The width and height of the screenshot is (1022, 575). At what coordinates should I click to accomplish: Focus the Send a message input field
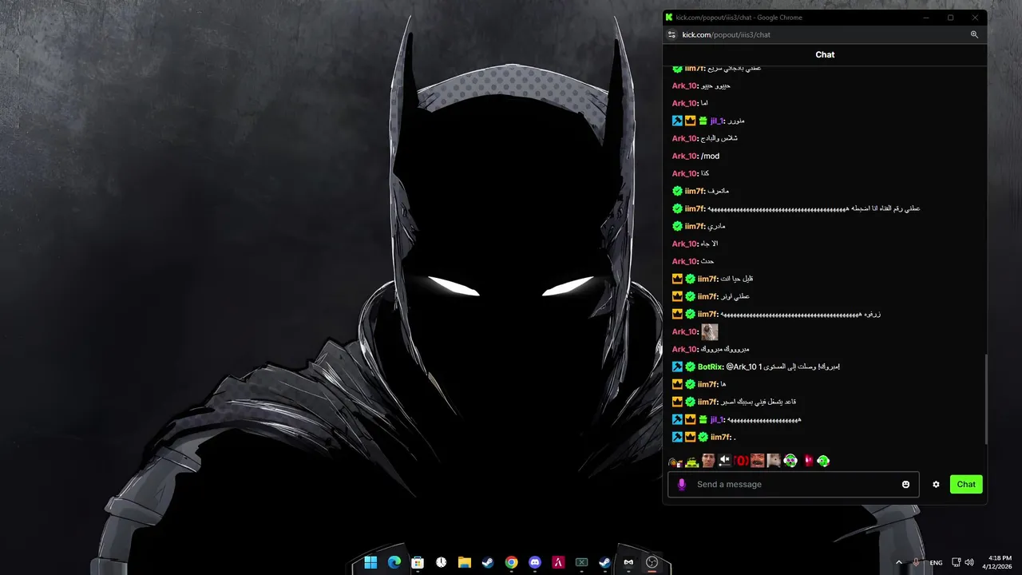tap(794, 484)
